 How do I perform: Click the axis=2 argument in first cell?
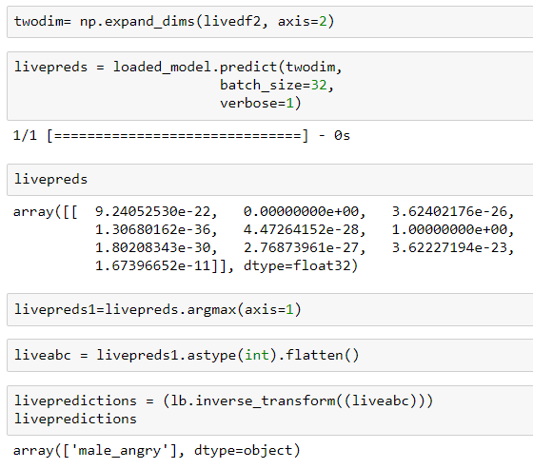coord(303,22)
